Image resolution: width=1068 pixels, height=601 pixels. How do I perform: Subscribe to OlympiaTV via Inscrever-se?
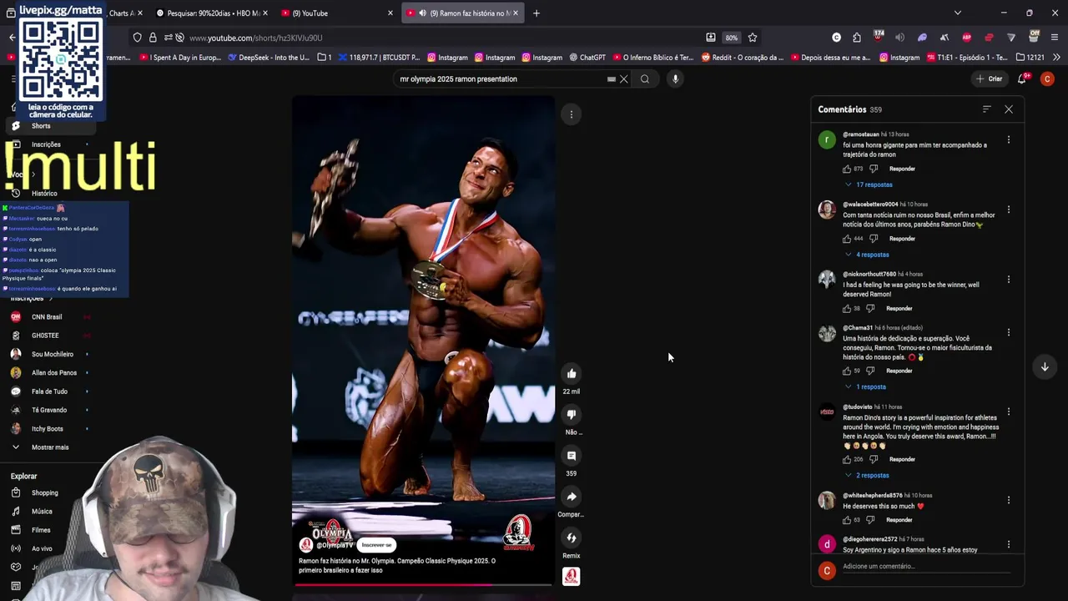tap(376, 545)
